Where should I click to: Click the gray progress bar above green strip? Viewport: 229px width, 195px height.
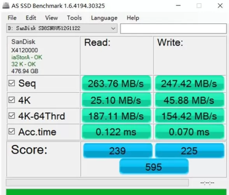tap(97, 183)
